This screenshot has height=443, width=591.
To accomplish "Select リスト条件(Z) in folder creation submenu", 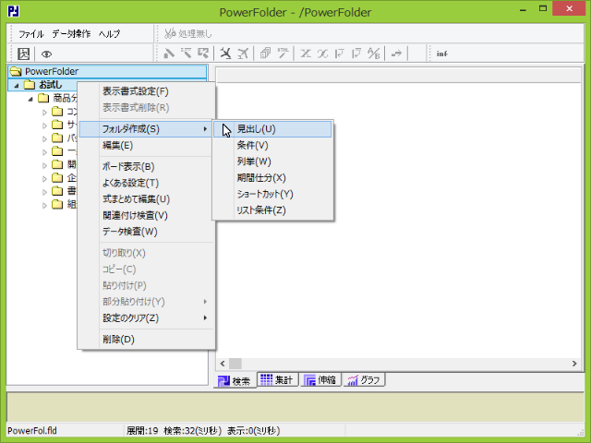I will tap(272, 210).
